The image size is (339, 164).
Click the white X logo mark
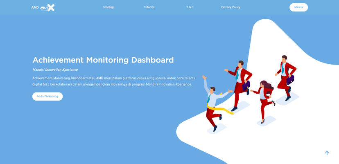point(50,7)
